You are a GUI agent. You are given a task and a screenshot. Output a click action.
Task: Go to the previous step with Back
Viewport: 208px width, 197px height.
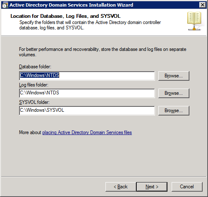[x=121, y=187]
